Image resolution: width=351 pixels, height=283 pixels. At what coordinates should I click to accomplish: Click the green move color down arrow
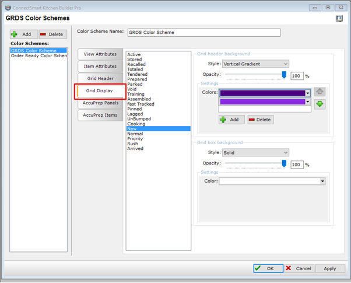point(320,104)
